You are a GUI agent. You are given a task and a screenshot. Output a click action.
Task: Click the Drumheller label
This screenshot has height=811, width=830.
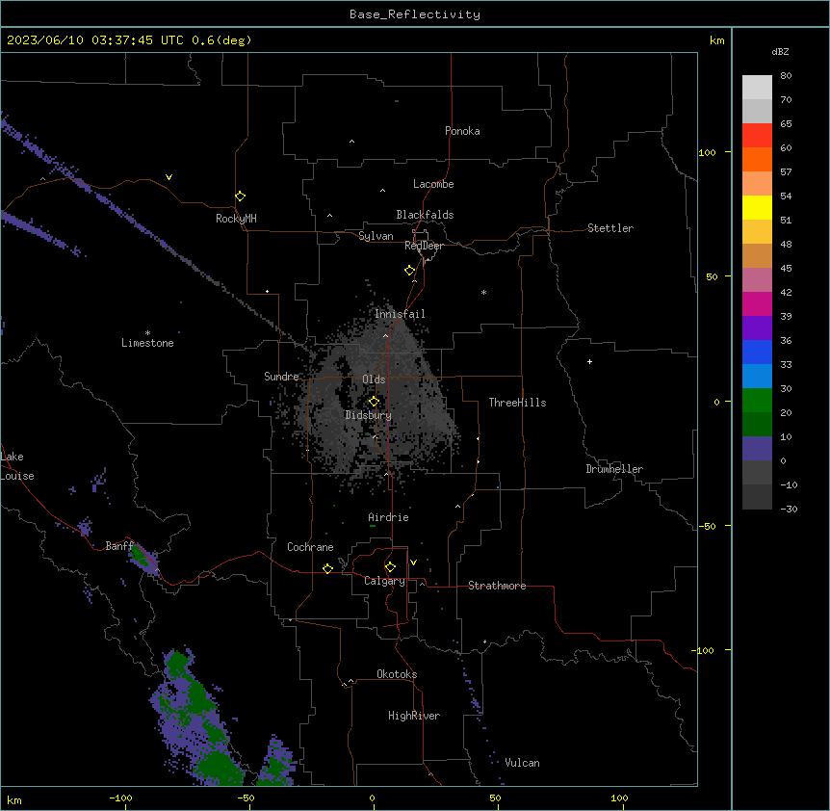point(614,469)
